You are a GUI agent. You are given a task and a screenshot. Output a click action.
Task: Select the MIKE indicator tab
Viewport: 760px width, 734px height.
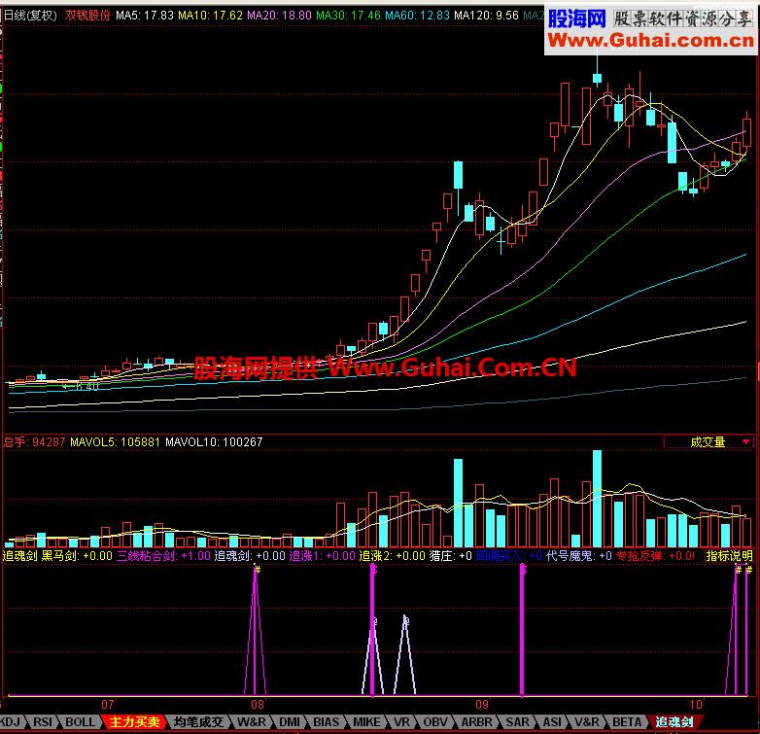366,722
